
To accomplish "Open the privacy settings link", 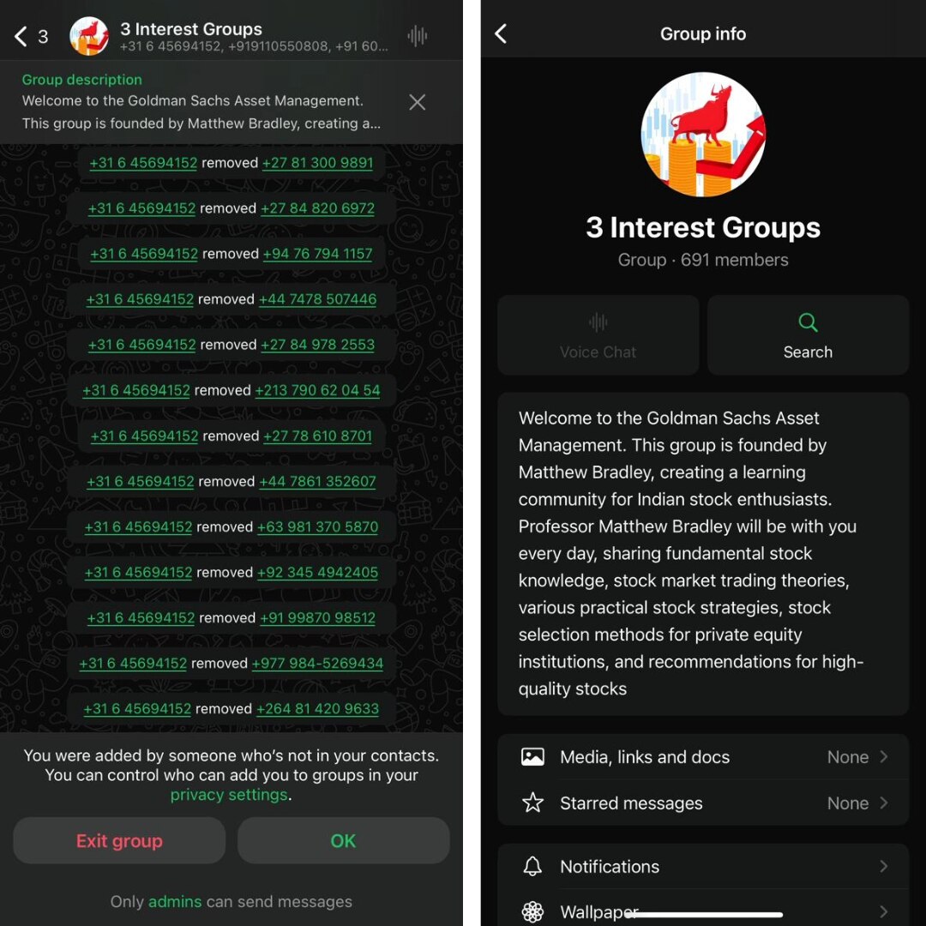I will click(229, 795).
